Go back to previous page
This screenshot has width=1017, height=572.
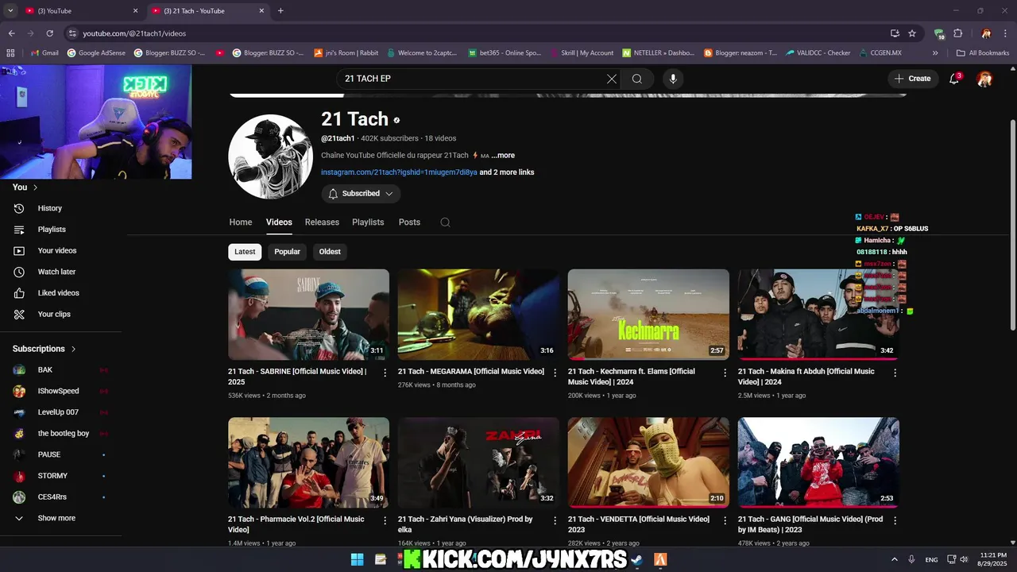[x=11, y=33]
